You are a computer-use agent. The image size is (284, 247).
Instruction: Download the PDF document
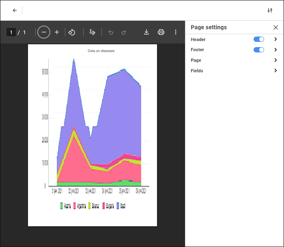point(147,32)
